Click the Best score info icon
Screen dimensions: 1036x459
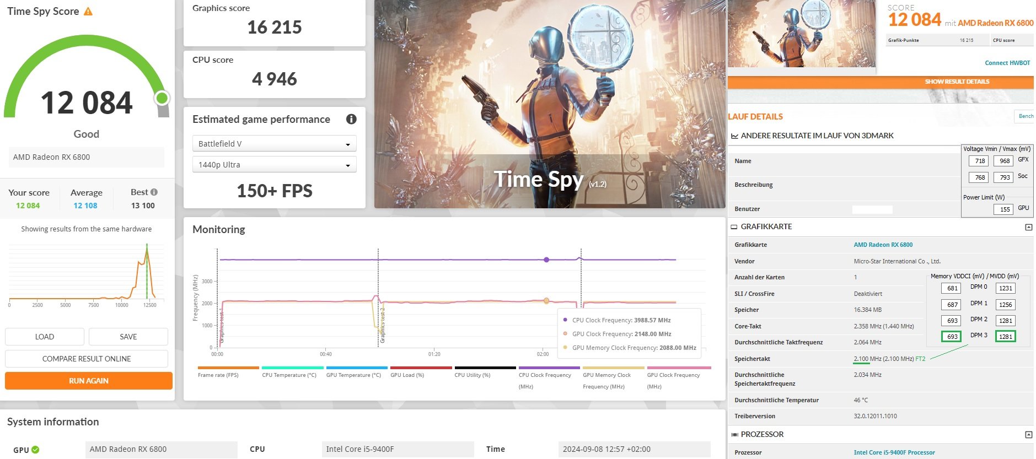tap(154, 192)
